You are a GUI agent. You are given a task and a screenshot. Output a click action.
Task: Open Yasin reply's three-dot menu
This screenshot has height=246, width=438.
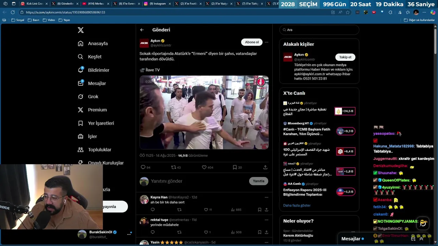coord(267,242)
